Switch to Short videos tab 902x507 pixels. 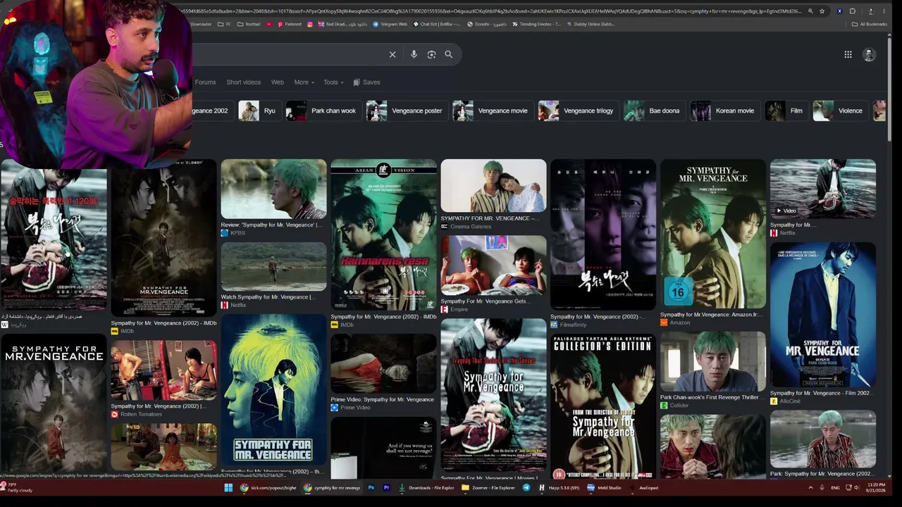[243, 82]
